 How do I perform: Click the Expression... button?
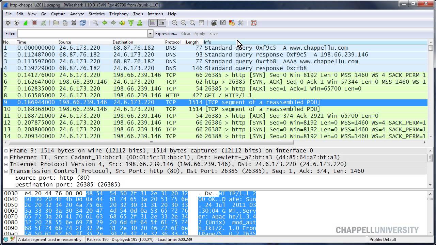[x=166, y=34]
